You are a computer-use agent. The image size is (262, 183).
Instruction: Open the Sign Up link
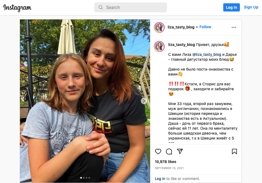pos(251,7)
